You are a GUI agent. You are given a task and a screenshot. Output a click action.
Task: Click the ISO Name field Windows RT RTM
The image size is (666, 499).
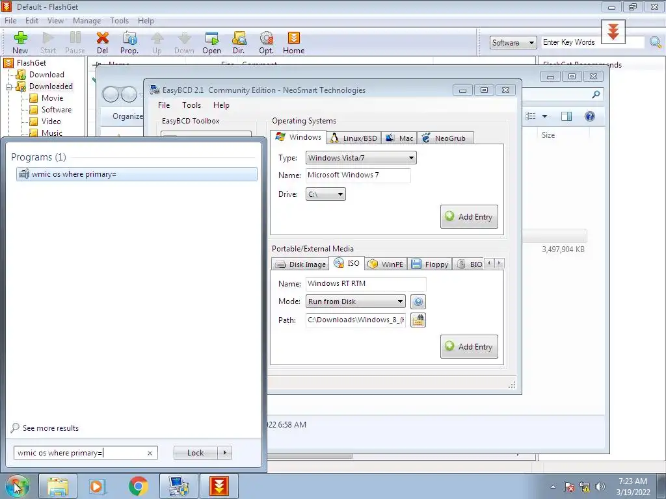click(x=366, y=284)
